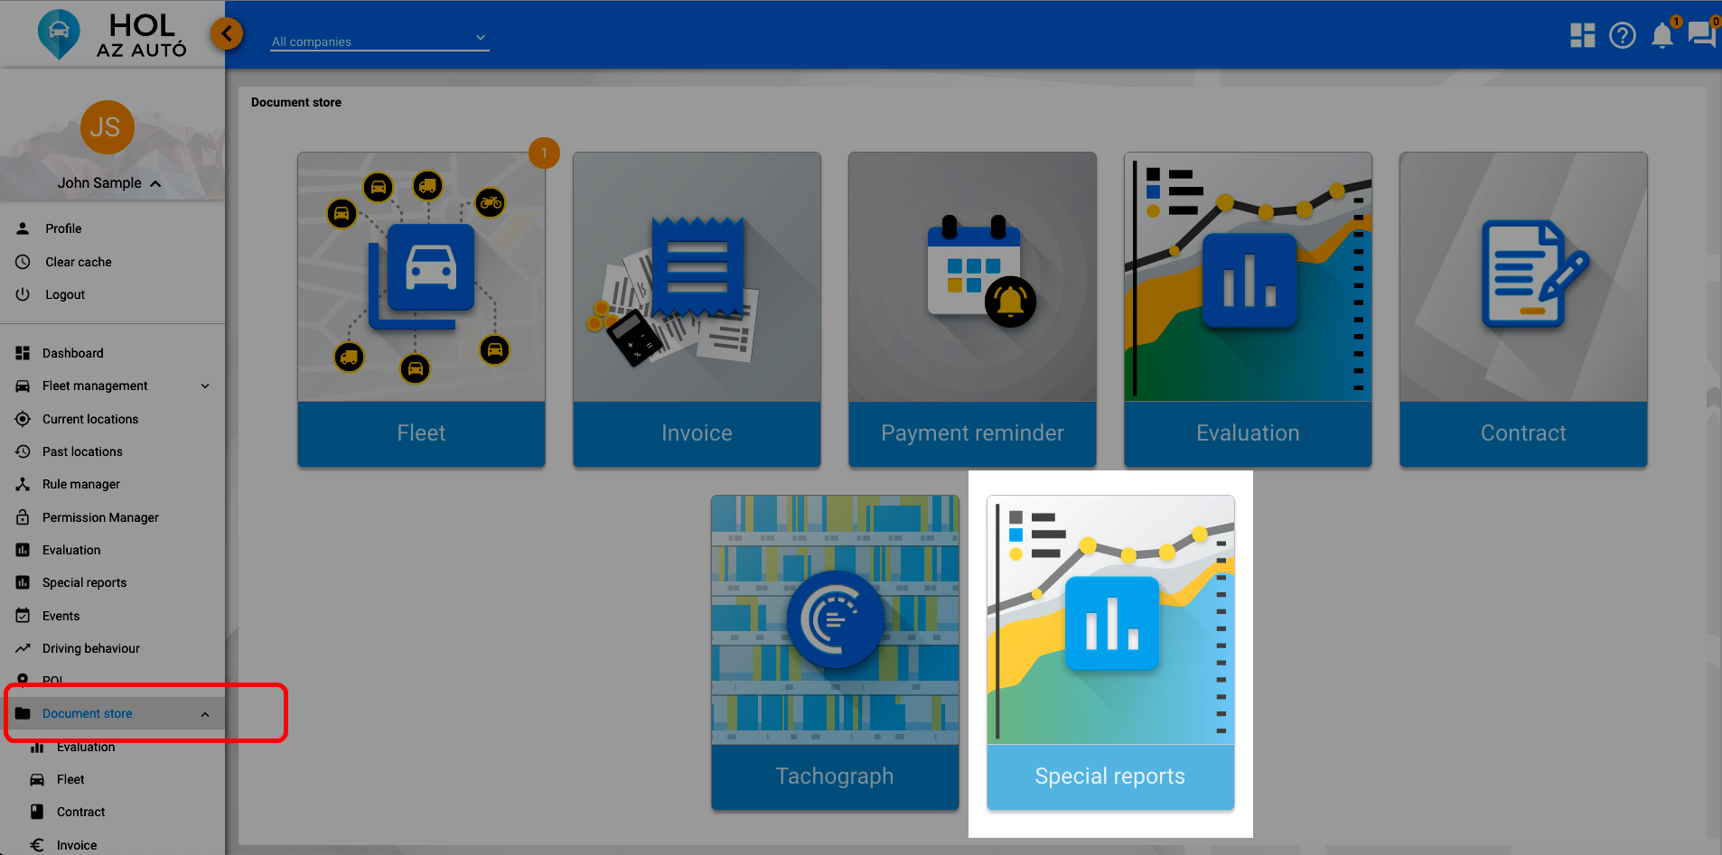Open the chat messages icon

click(1701, 35)
